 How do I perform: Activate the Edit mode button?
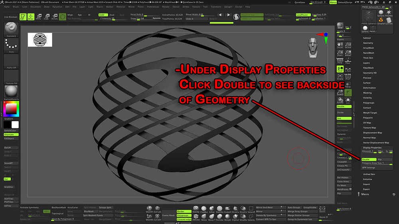point(23,17)
